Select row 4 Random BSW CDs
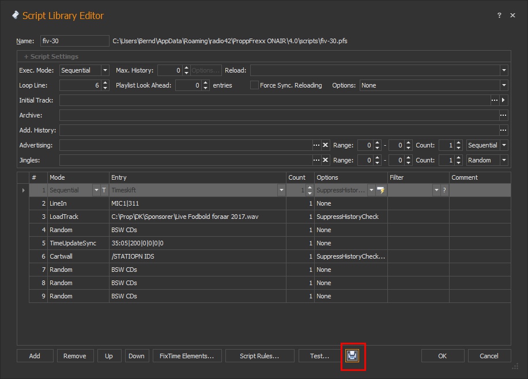Image resolution: width=528 pixels, height=379 pixels. pyautogui.click(x=270, y=230)
